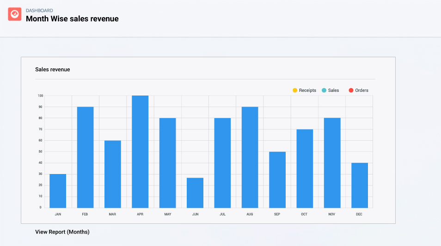Click the red dashboard logo icon
Screen dimensions: 441x246
pos(15,14)
